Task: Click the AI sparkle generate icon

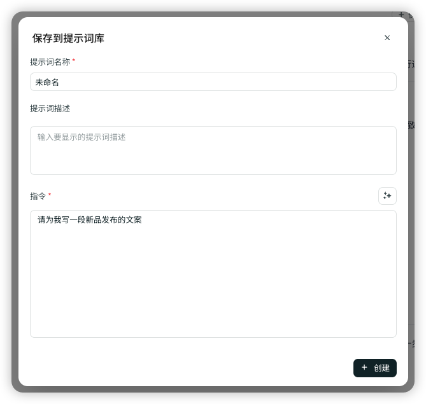Action: pos(387,196)
